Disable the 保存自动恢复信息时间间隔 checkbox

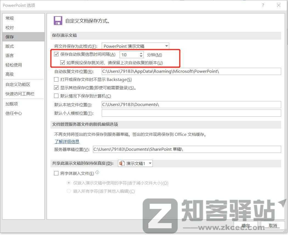[56, 54]
